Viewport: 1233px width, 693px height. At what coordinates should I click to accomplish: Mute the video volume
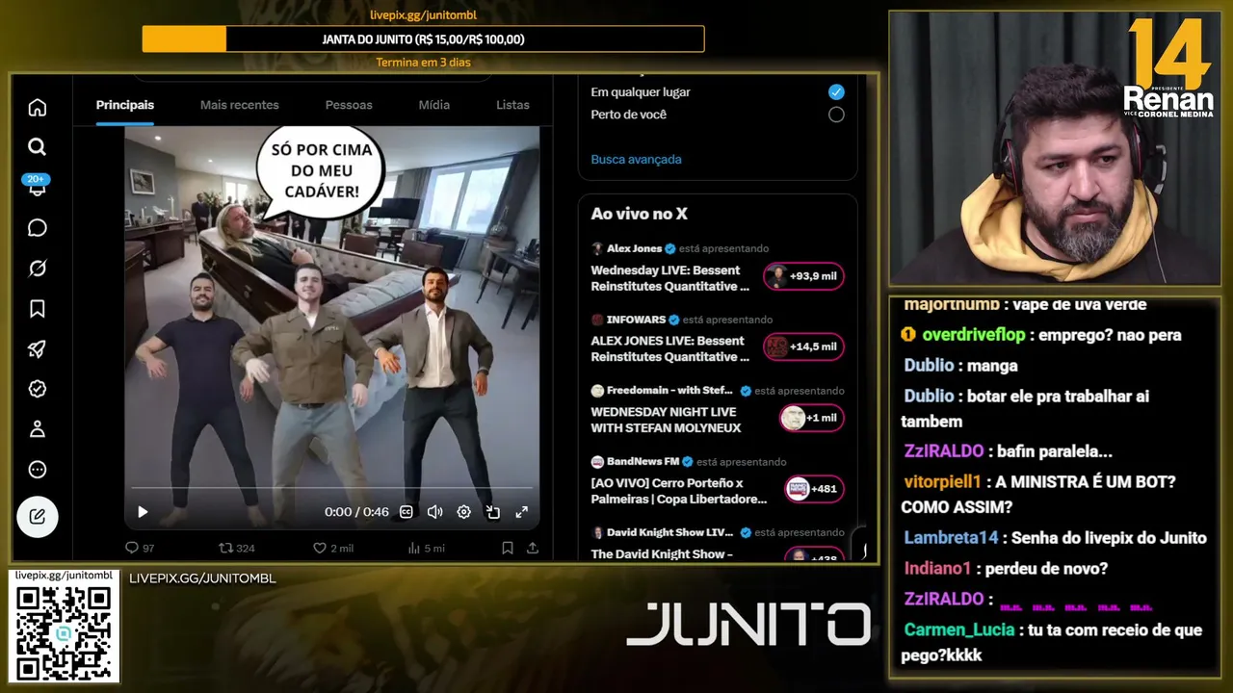pyautogui.click(x=434, y=512)
